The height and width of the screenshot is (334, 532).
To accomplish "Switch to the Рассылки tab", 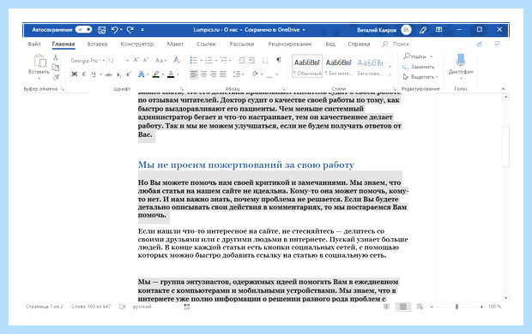I will click(242, 44).
